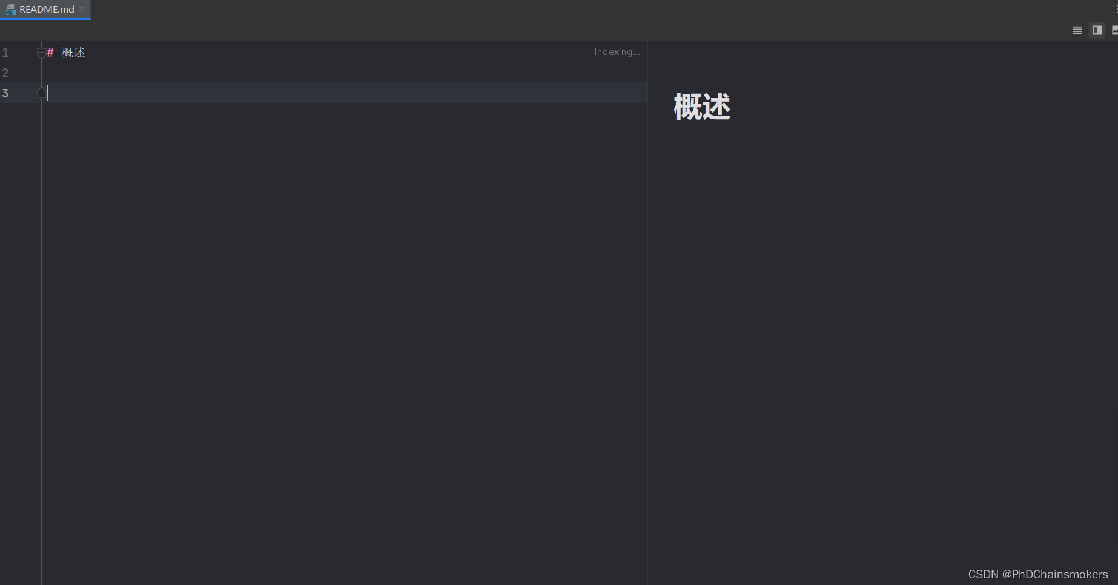Click line number 3 in the gutter
The width and height of the screenshot is (1118, 585).
click(5, 93)
